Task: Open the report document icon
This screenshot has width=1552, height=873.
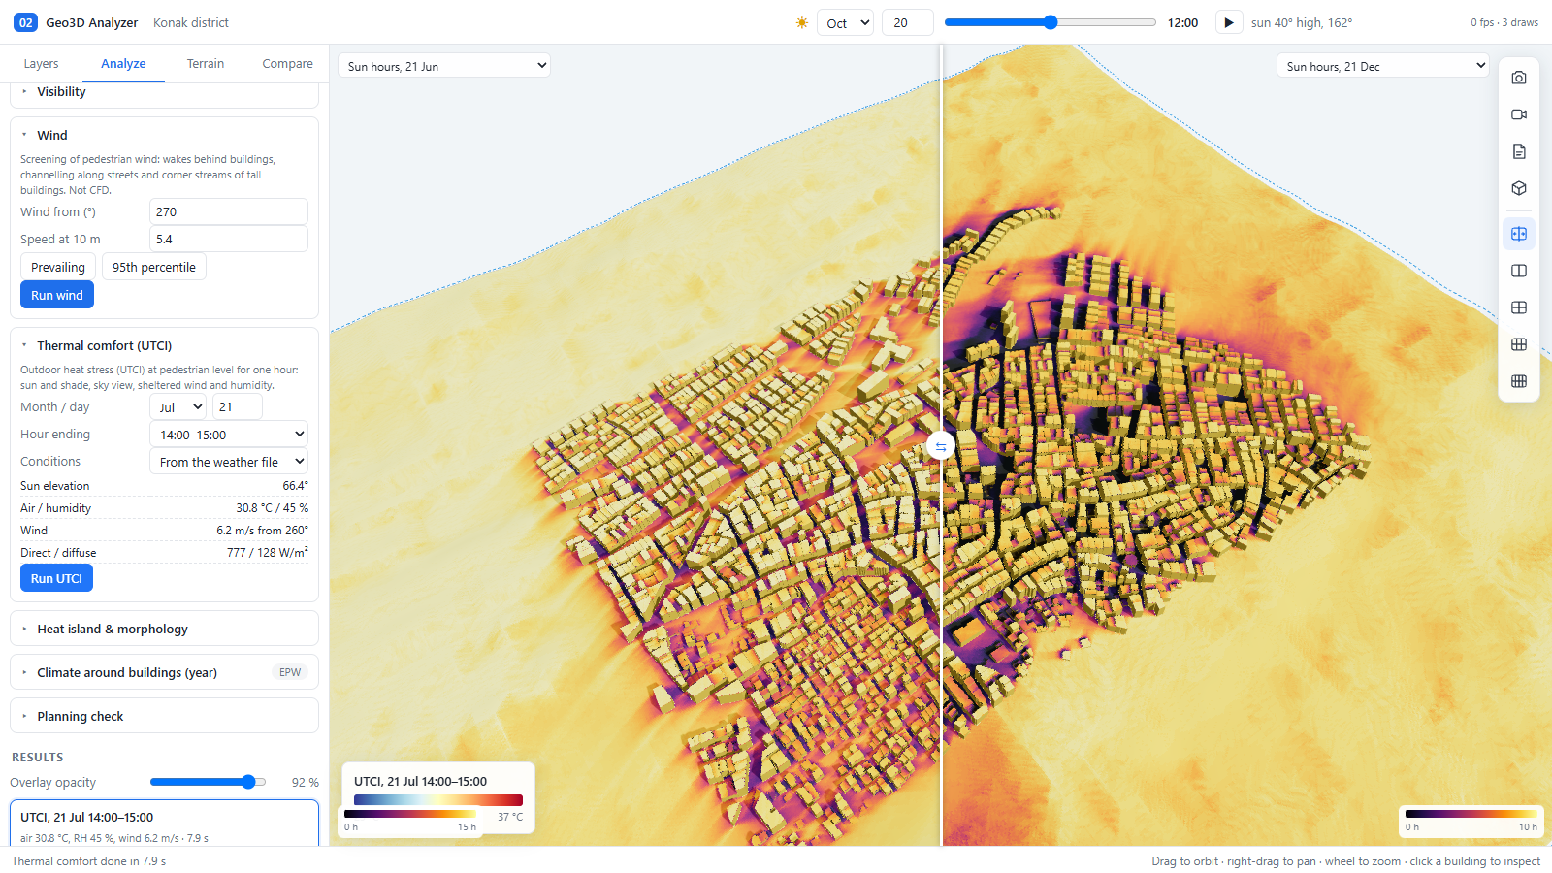Action: tap(1519, 151)
